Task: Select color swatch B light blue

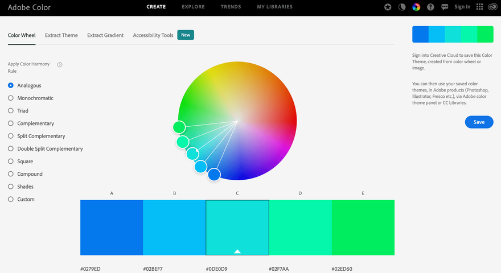Action: click(x=174, y=227)
